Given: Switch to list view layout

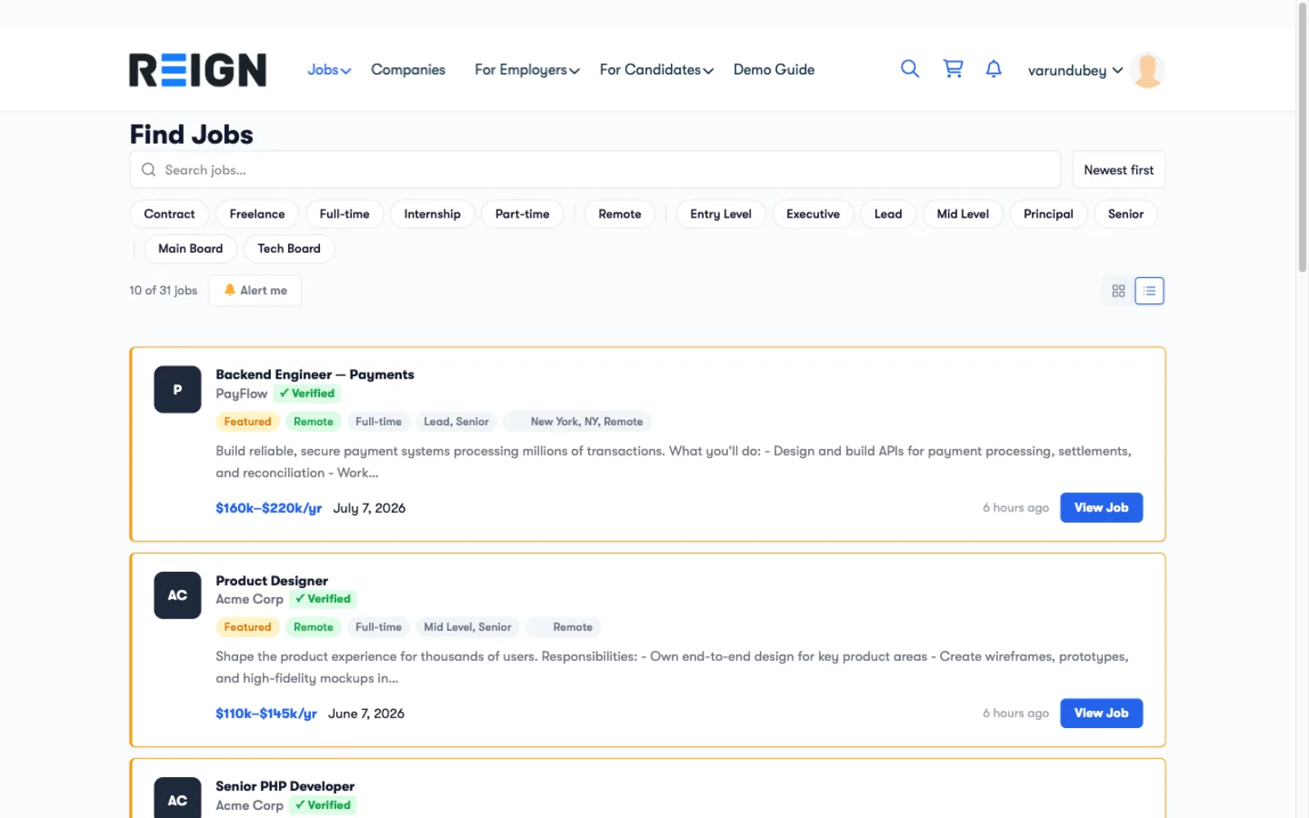Looking at the screenshot, I should [1149, 291].
